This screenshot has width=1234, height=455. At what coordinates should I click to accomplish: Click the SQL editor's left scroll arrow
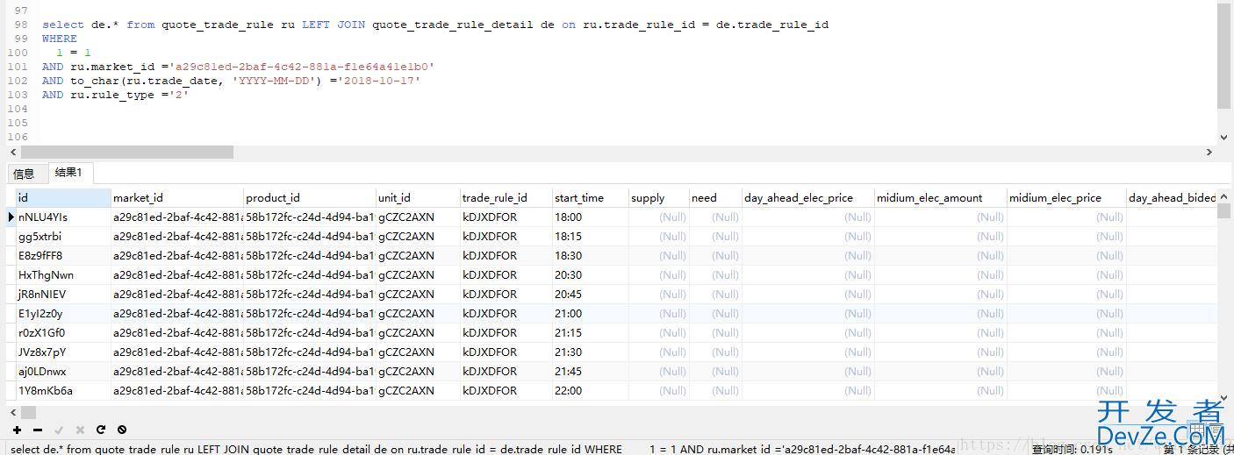[13, 152]
